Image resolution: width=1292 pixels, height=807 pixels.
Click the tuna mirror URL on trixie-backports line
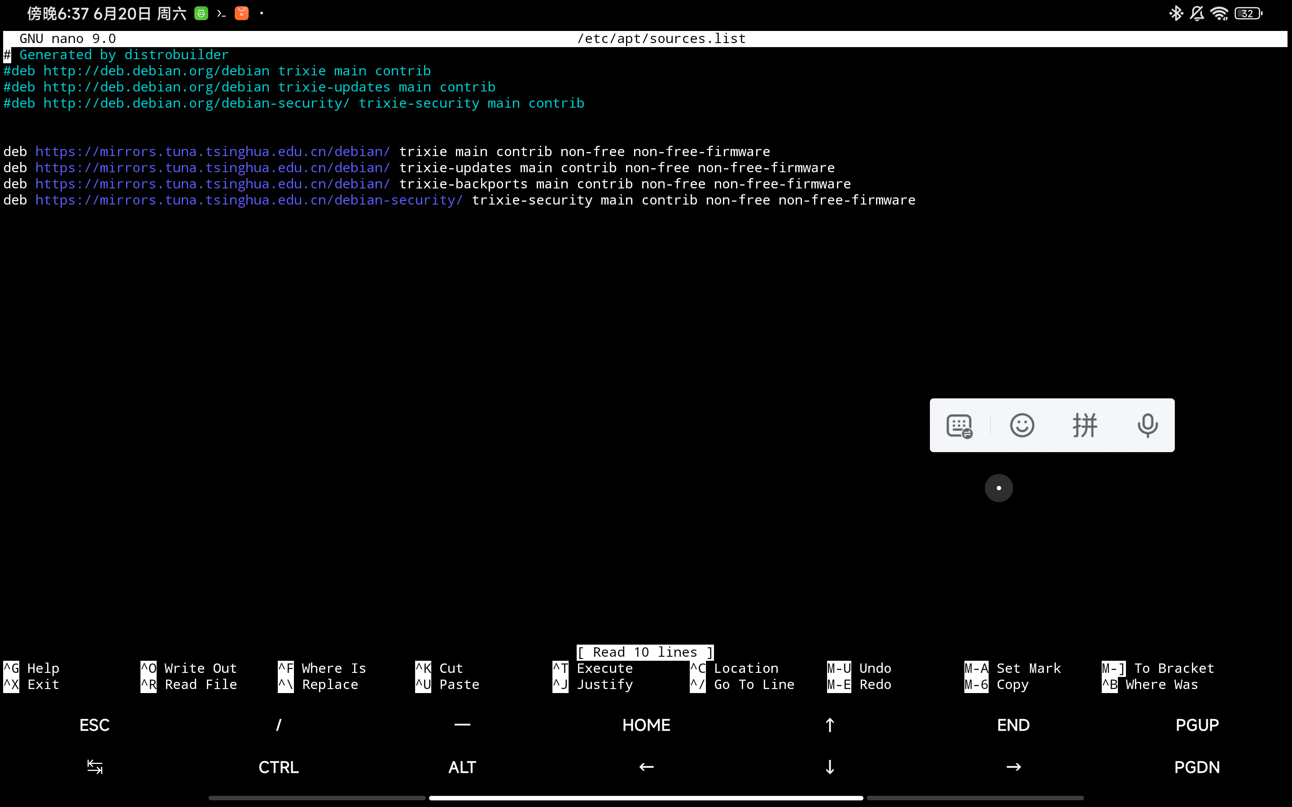tap(212, 184)
